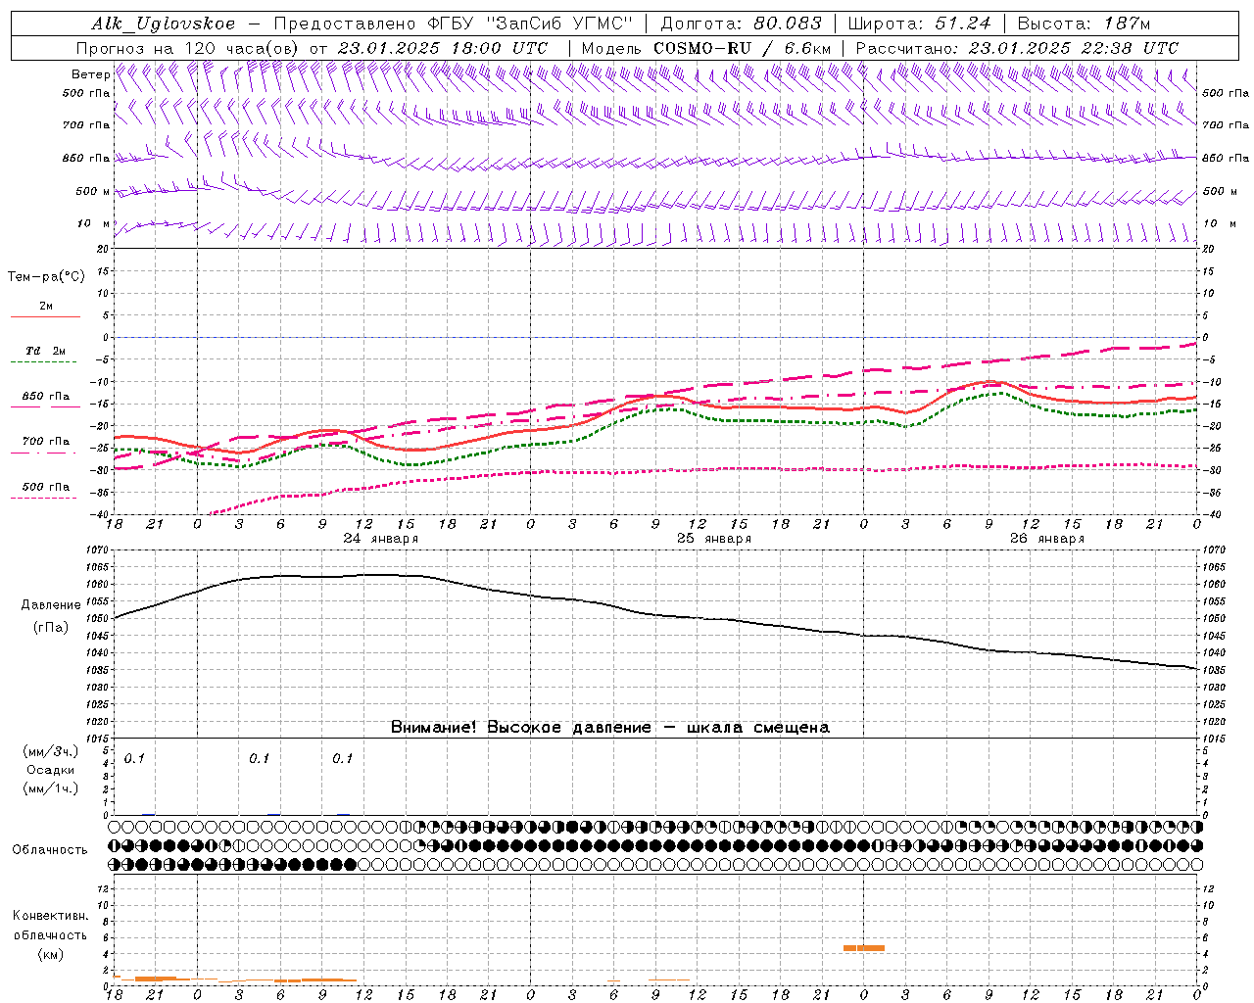Click the 26 января date label
Screen dimensions: 1254x1003
click(x=1047, y=539)
